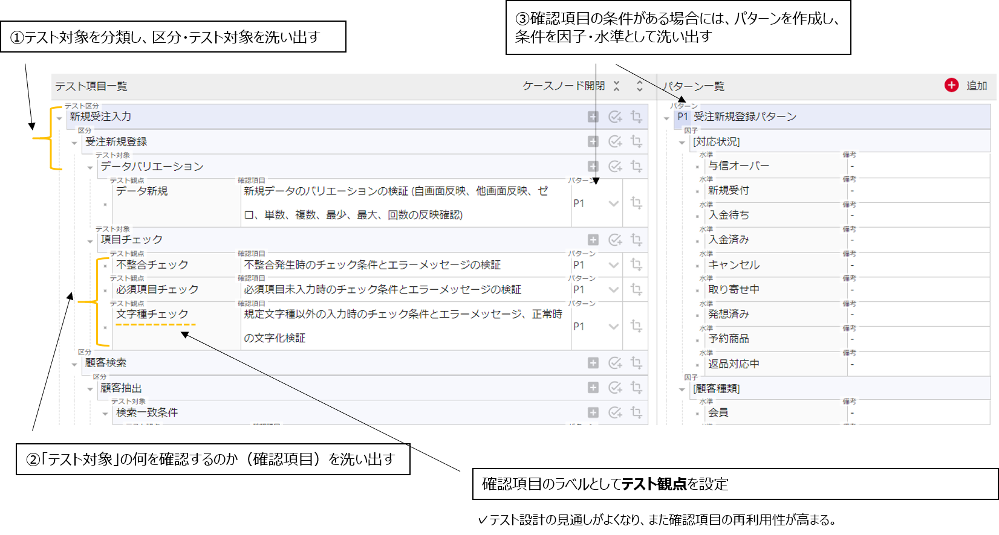
Task: Click crop-style icon on 顧客検索 row
Action: (636, 363)
